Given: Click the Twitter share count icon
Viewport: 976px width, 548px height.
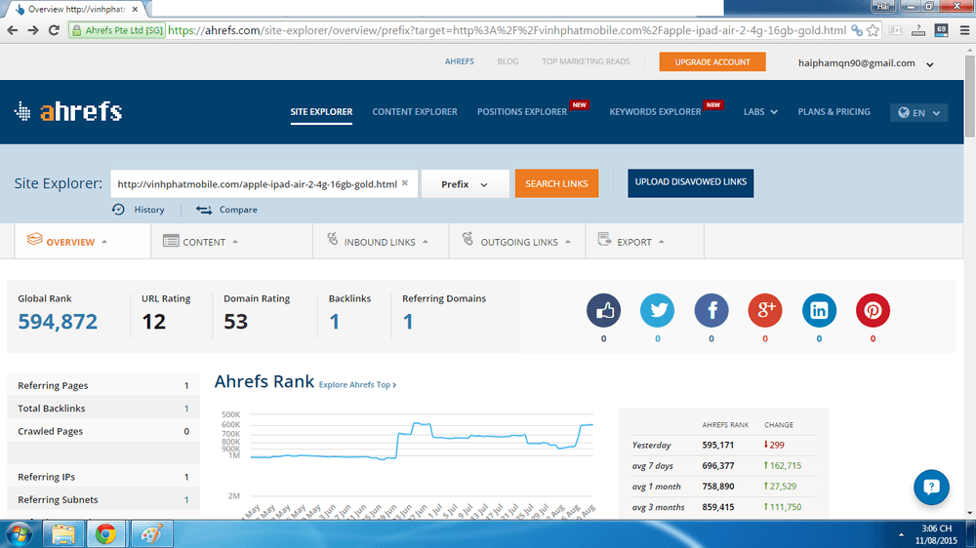Looking at the screenshot, I should pyautogui.click(x=657, y=310).
